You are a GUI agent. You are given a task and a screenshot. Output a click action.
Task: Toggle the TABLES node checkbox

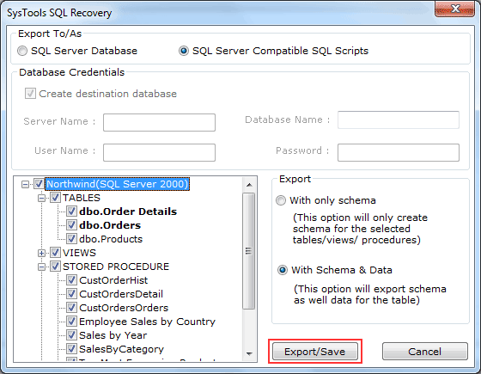pyautogui.click(x=55, y=198)
